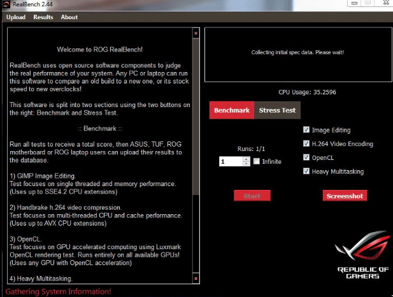Image resolution: width=393 pixels, height=297 pixels.
Task: Click the Republic of Gamers logo
Action: tap(362, 255)
